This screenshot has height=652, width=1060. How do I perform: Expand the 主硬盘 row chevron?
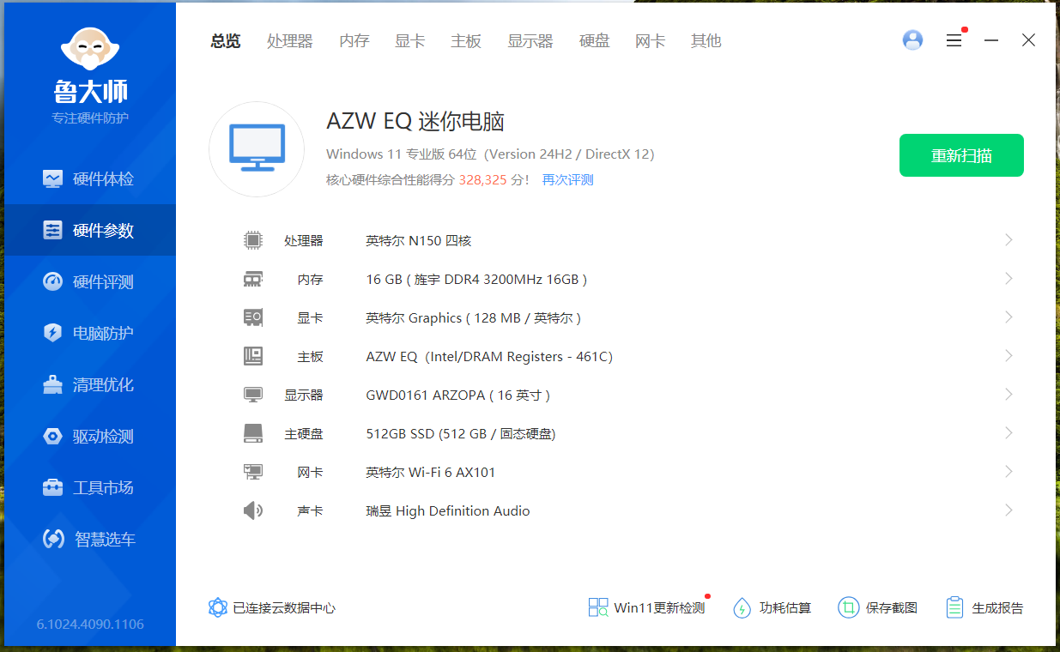click(x=1009, y=433)
